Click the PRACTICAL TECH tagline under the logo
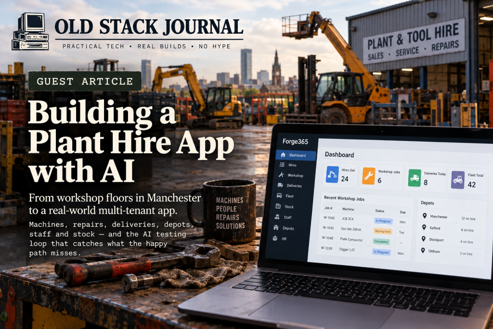Screen dimensions: 493x329 tap(93, 46)
